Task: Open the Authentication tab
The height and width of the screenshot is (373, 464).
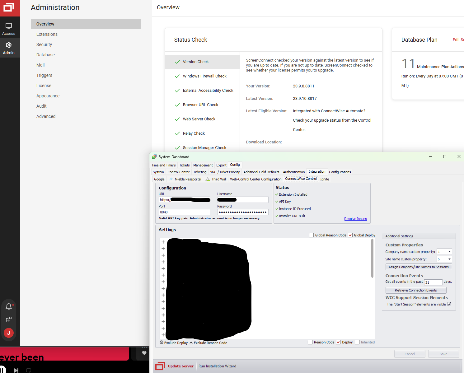Action: pyautogui.click(x=294, y=172)
